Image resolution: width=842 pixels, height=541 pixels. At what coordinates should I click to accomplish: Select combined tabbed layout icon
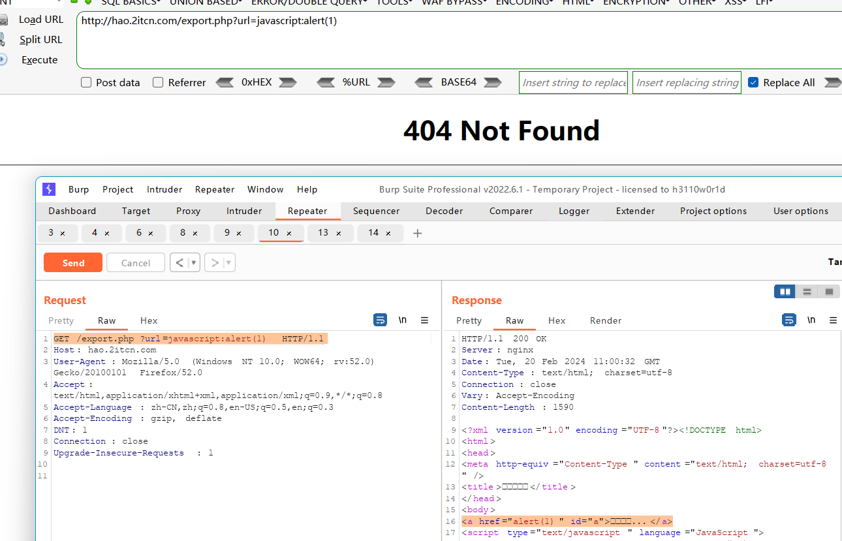pyautogui.click(x=829, y=292)
